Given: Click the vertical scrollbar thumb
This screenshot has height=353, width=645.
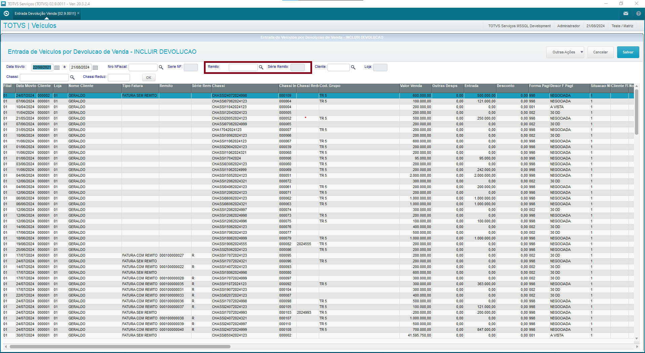Looking at the screenshot, I should point(636,112).
